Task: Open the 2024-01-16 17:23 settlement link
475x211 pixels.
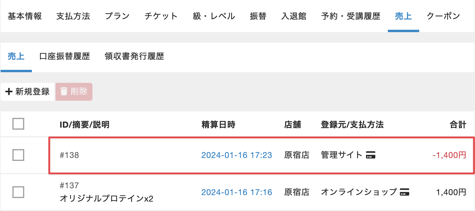Action: (x=237, y=155)
